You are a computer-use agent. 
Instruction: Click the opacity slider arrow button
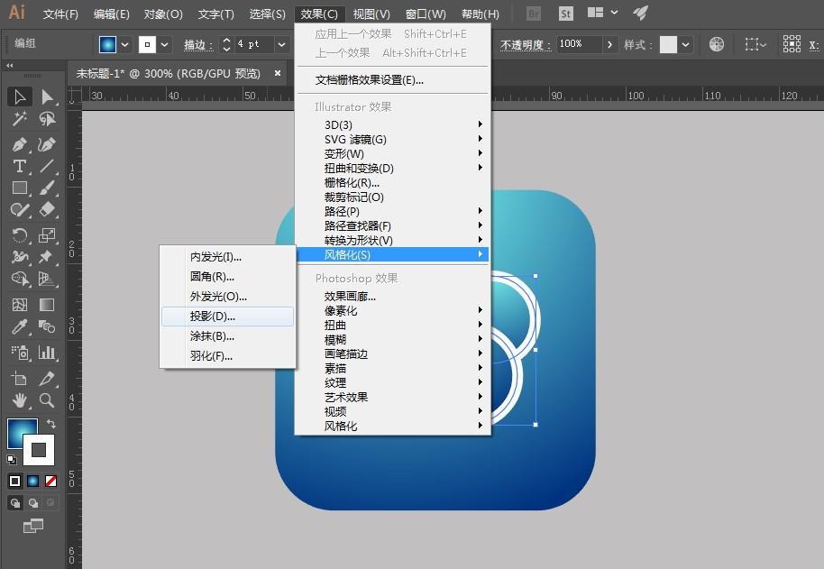[609, 45]
